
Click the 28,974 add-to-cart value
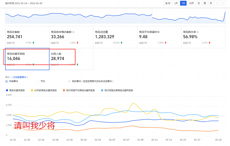(x=57, y=59)
